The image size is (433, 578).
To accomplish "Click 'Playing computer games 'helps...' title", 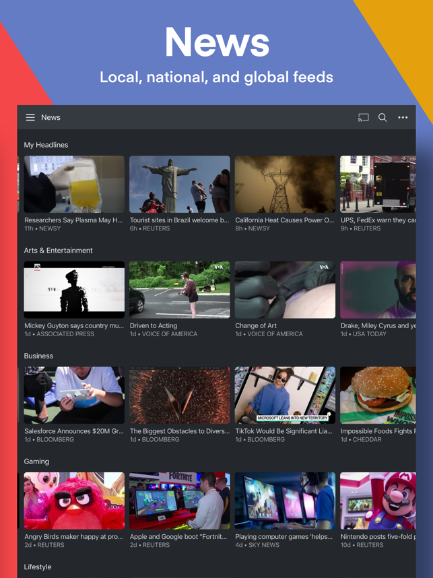I will click(x=284, y=536).
